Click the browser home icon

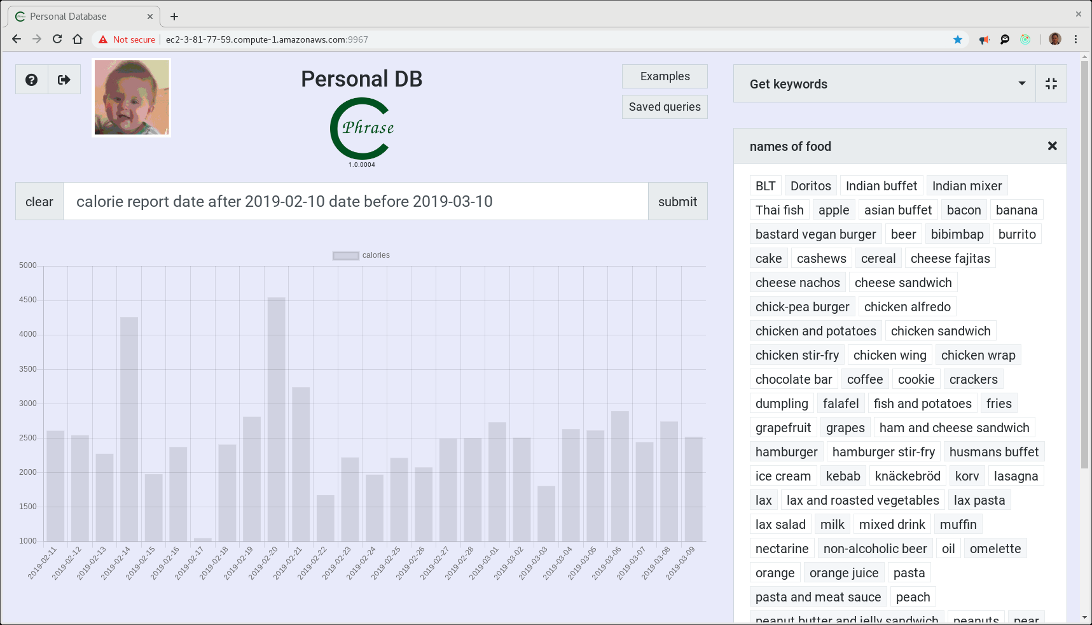tap(78, 39)
